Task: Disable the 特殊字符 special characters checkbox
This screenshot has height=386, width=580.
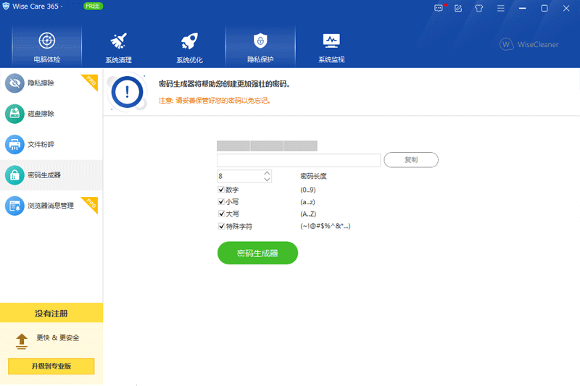Action: [x=221, y=227]
